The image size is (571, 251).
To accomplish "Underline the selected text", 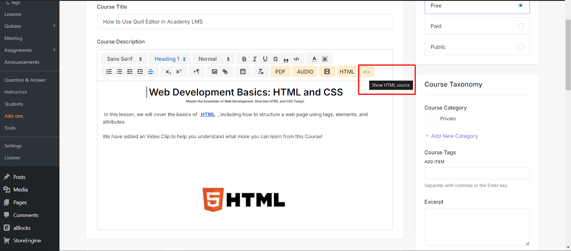I will (x=265, y=59).
